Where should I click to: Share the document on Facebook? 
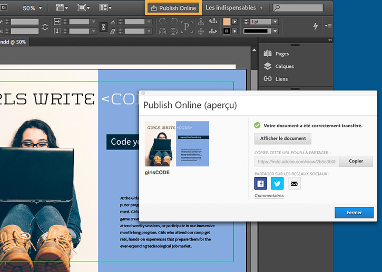click(x=260, y=184)
